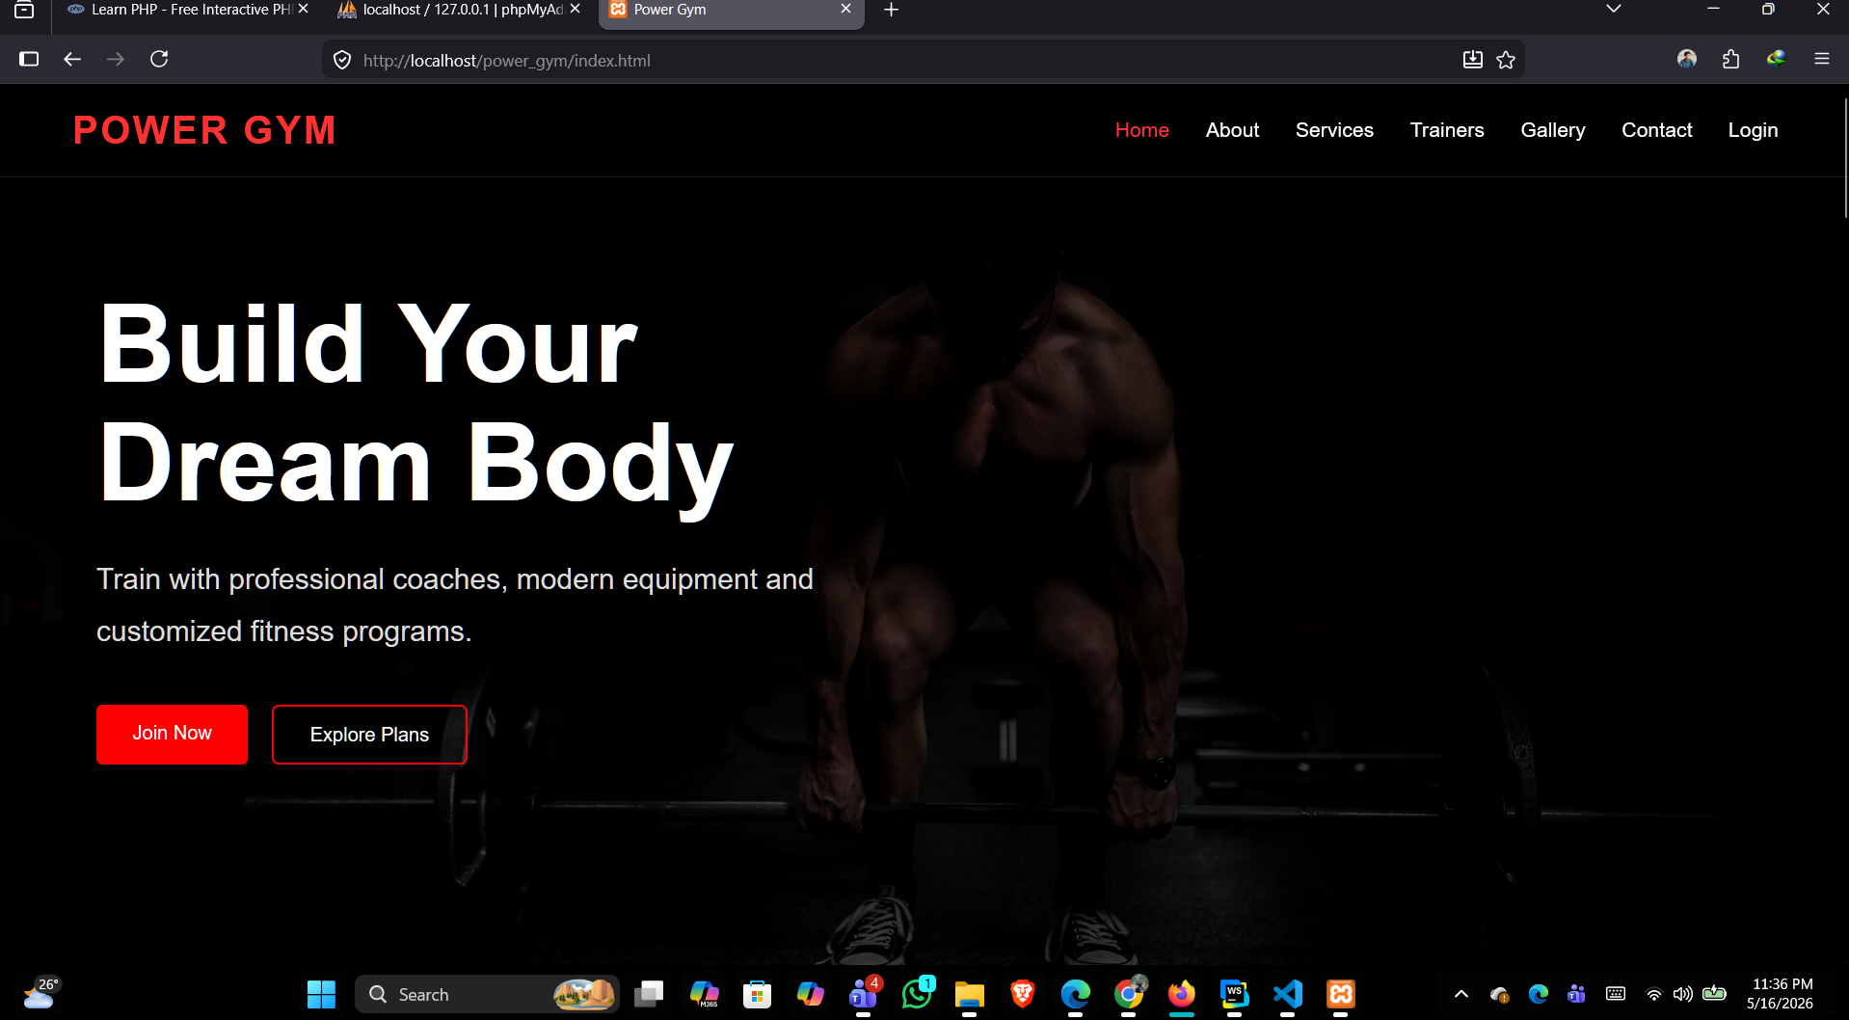This screenshot has height=1020, width=1849.
Task: Open the Services nav link
Action: click(1334, 130)
